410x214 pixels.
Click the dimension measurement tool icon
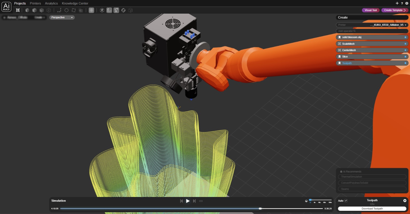pyautogui.click(x=59, y=10)
